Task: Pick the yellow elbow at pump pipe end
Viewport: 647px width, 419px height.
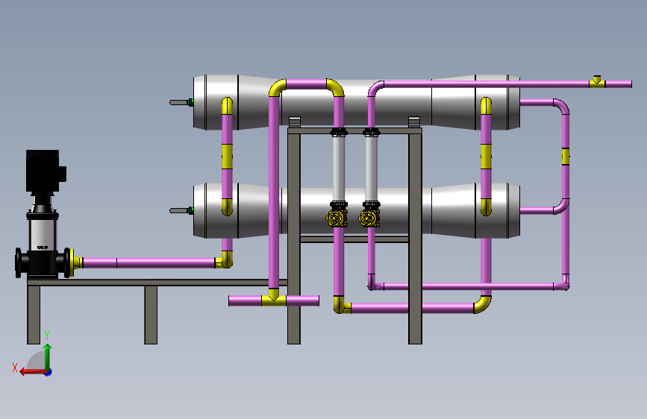Action: 225,261
